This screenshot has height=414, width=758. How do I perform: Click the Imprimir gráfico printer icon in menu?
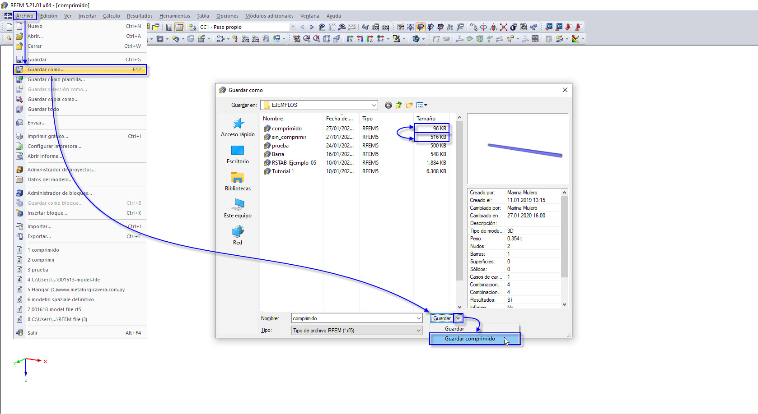pos(19,136)
